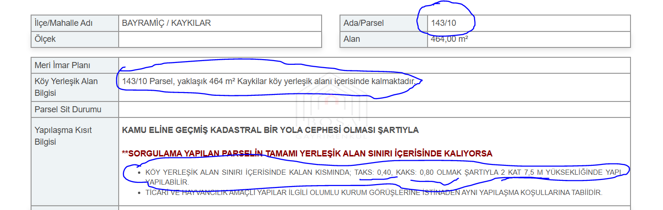Select the 'Parsel Sit Durumu' label
The image size is (663, 210).
coord(68,109)
